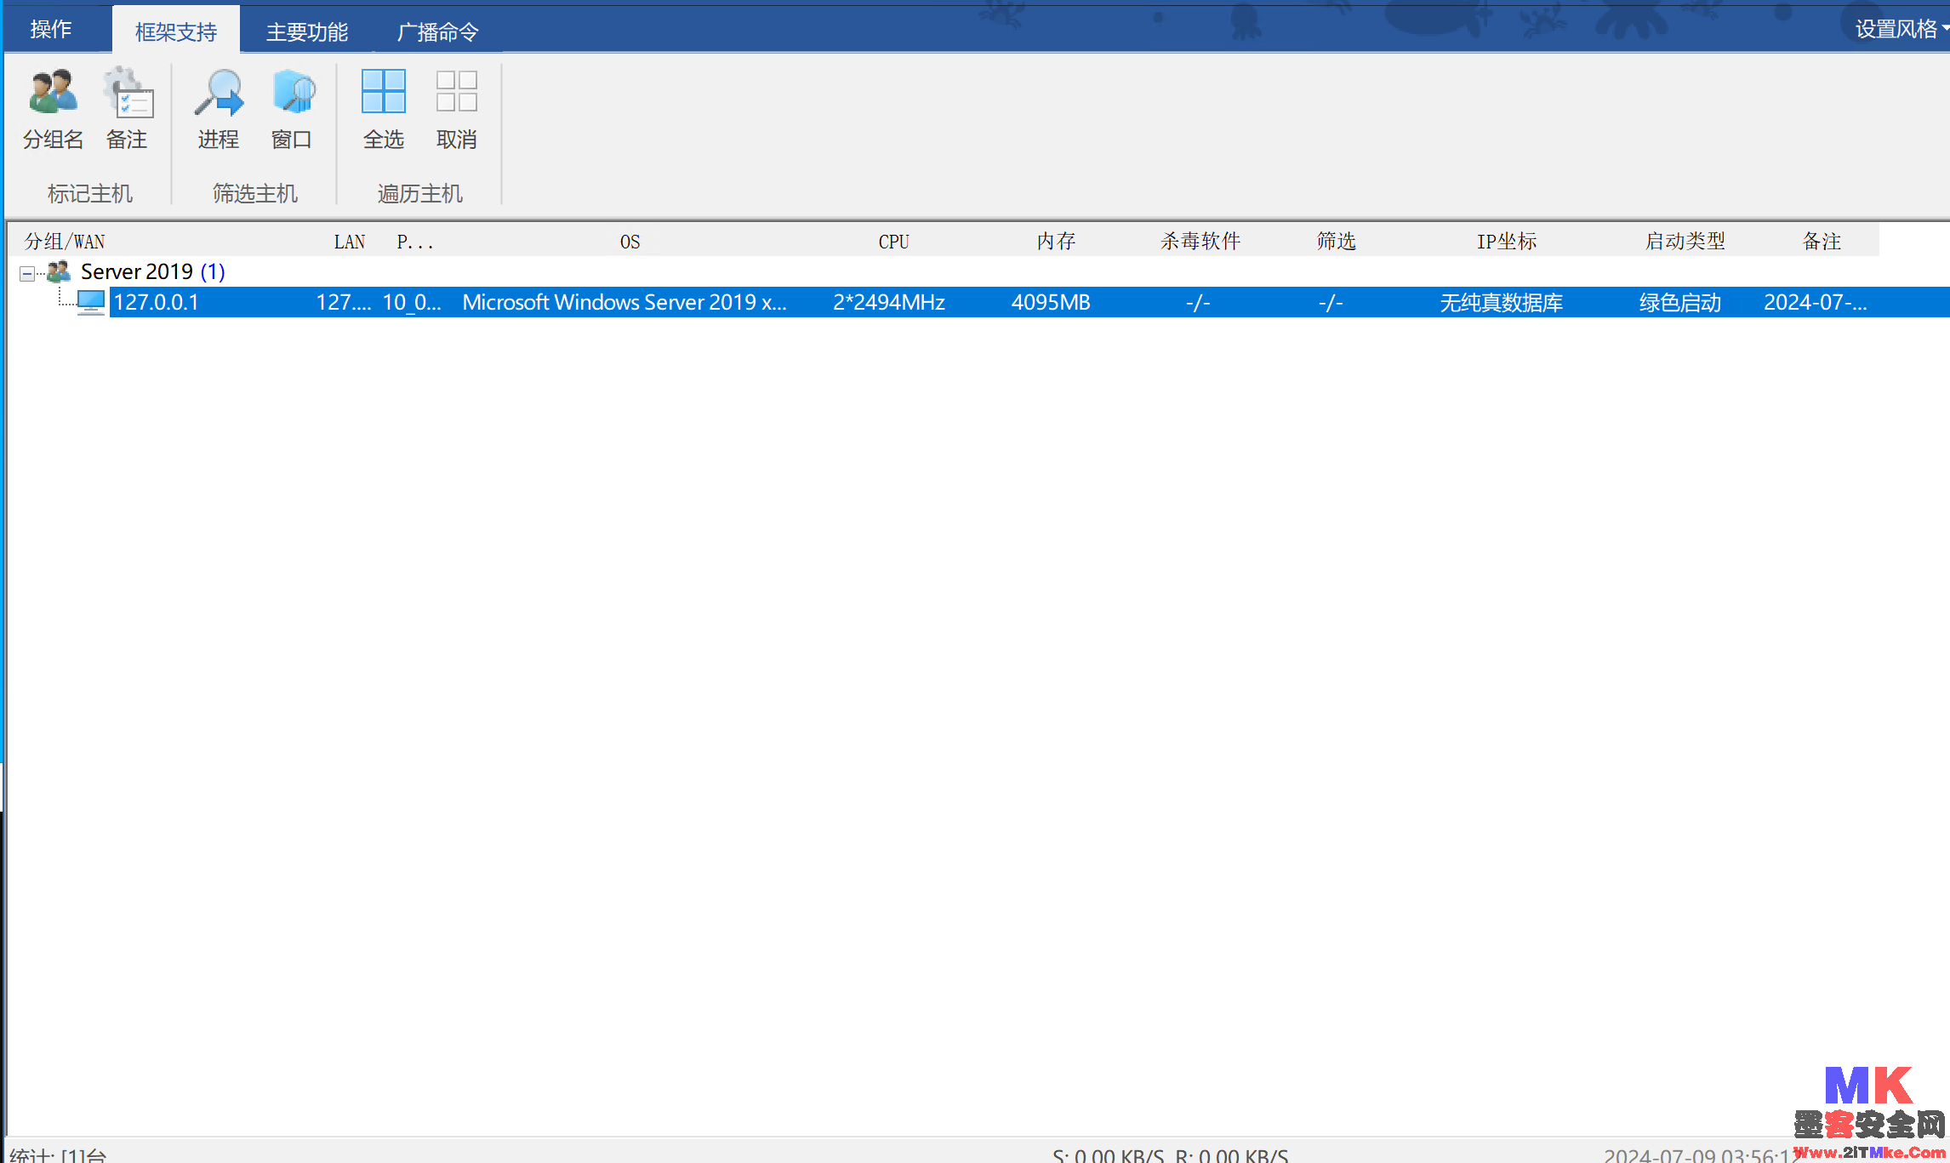Image resolution: width=1950 pixels, height=1163 pixels.
Task: Sort by 分组/WAN column header
Action: click(65, 242)
